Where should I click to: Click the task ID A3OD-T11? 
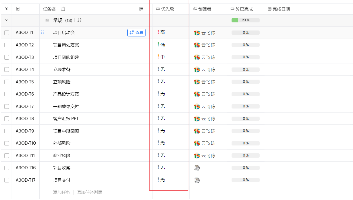click(x=25, y=155)
